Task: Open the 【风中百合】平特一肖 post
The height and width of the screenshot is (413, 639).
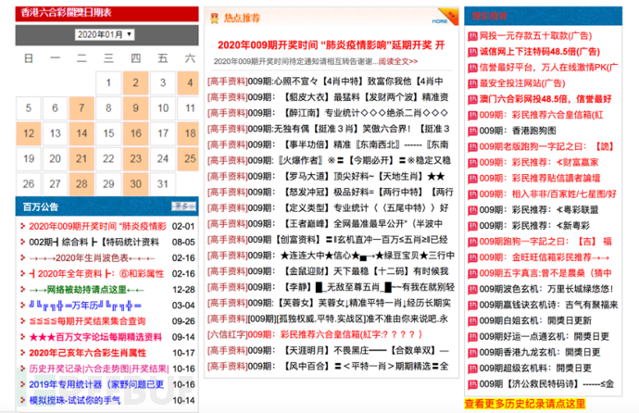Action: [x=328, y=367]
